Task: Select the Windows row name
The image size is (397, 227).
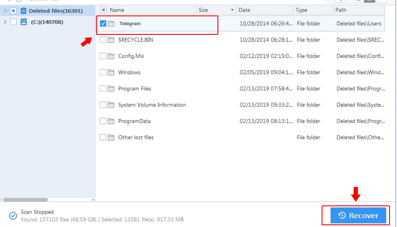Action: pos(129,72)
